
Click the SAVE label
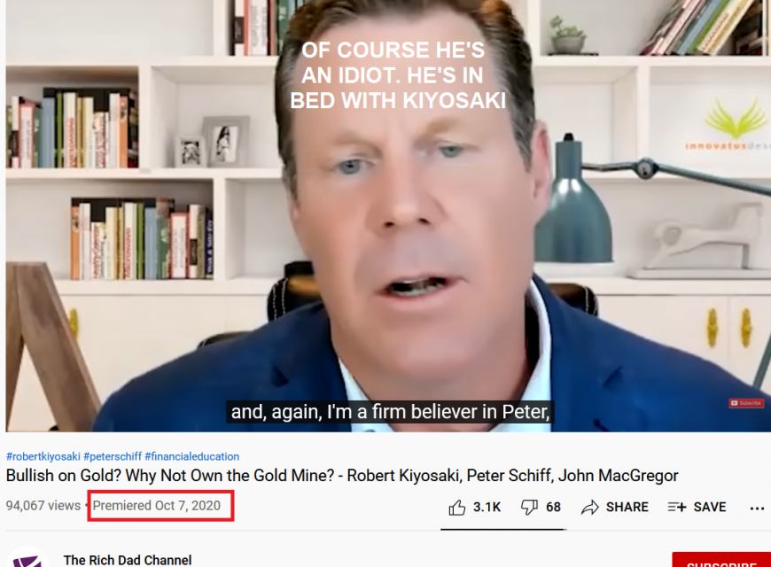710,507
